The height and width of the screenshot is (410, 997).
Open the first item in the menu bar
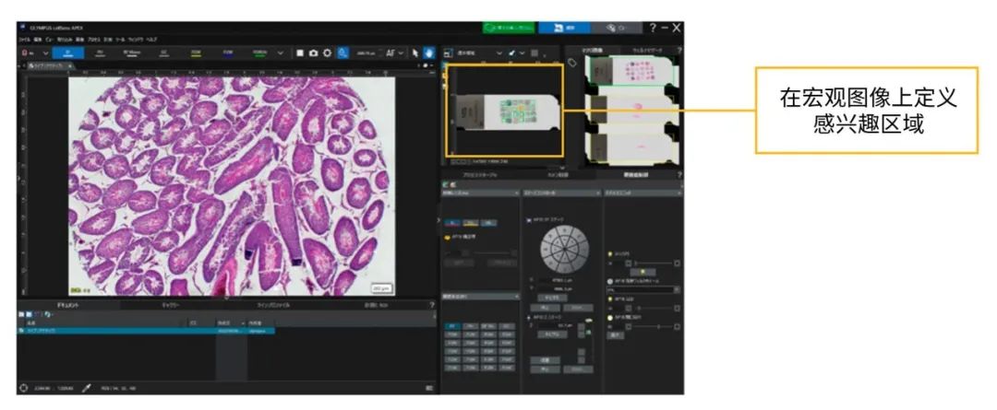23,40
